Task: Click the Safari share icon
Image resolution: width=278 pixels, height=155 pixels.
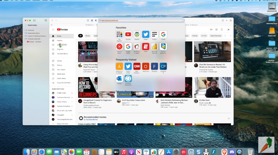Action: (x=223, y=20)
